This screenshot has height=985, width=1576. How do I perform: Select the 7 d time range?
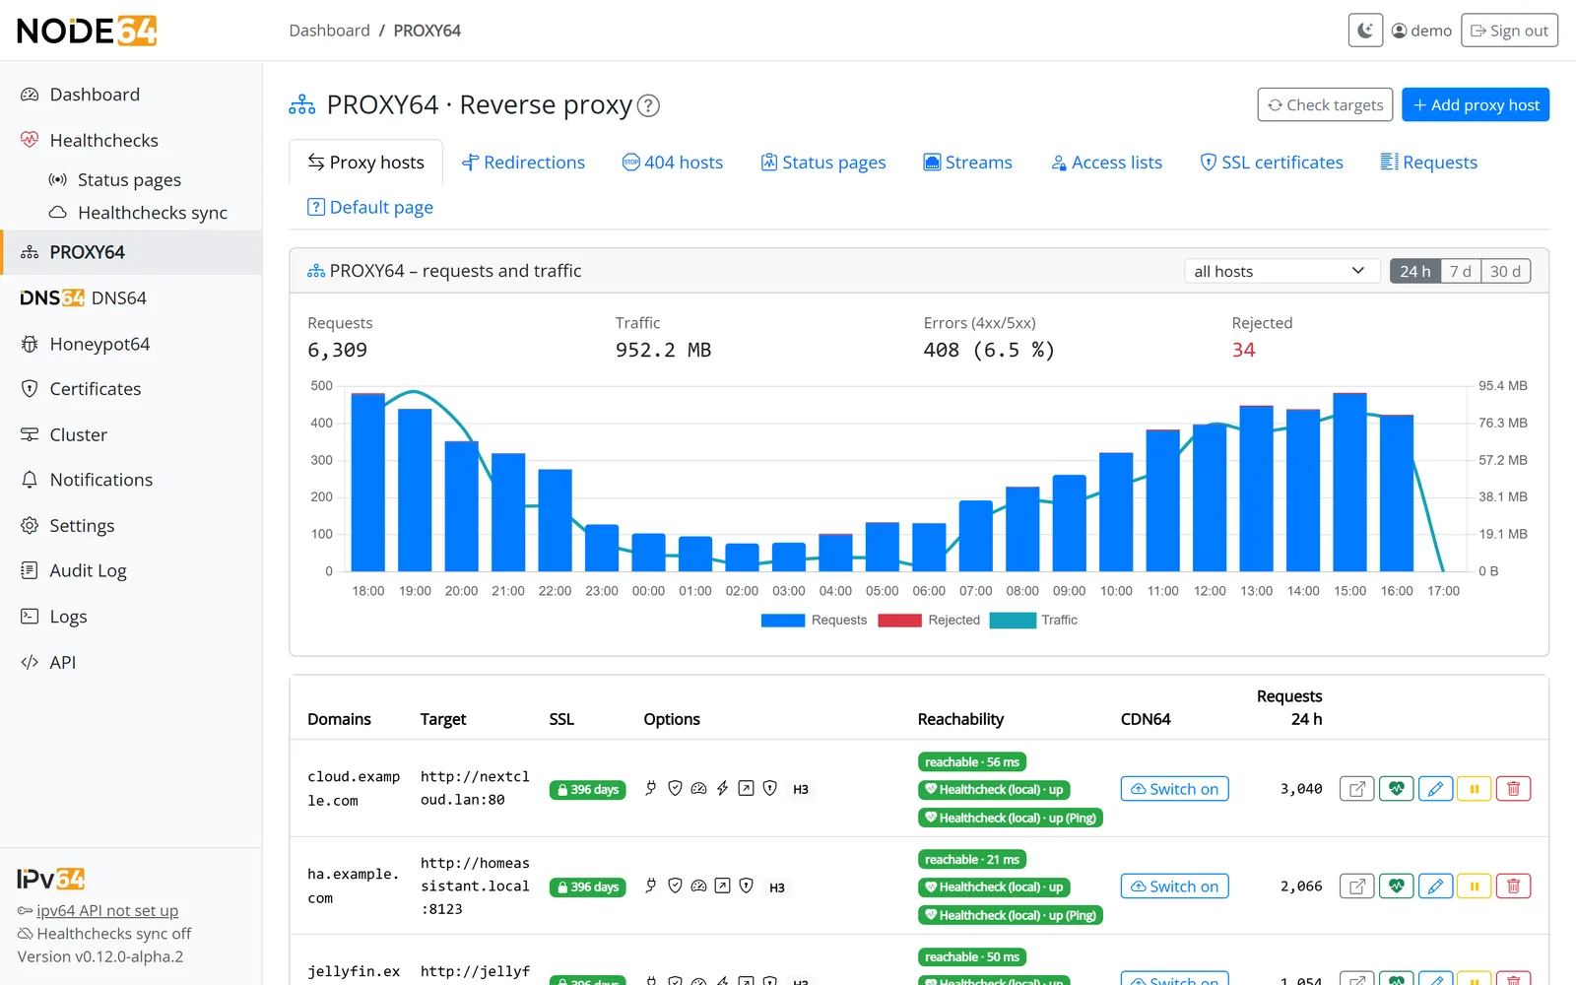[1460, 271]
